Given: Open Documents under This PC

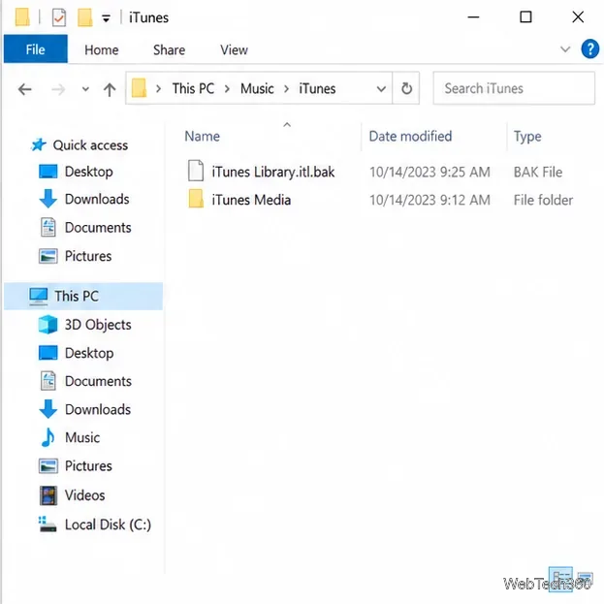Looking at the screenshot, I should (98, 381).
